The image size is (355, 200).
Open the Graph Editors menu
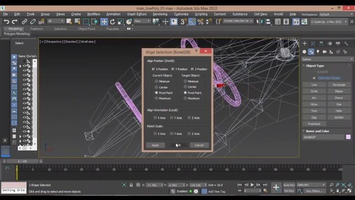[137, 14]
